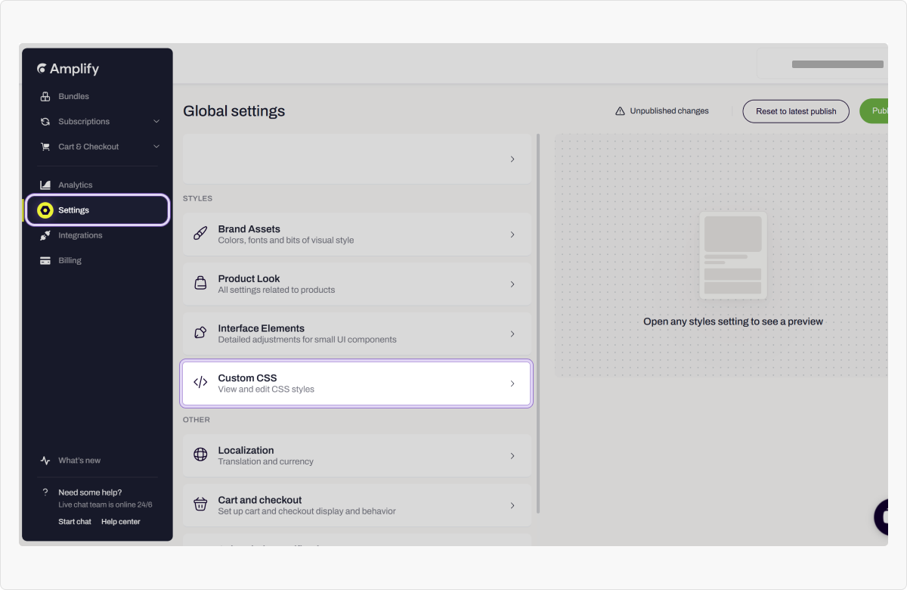Click the Brand Assets paintbrush icon

[200, 234]
